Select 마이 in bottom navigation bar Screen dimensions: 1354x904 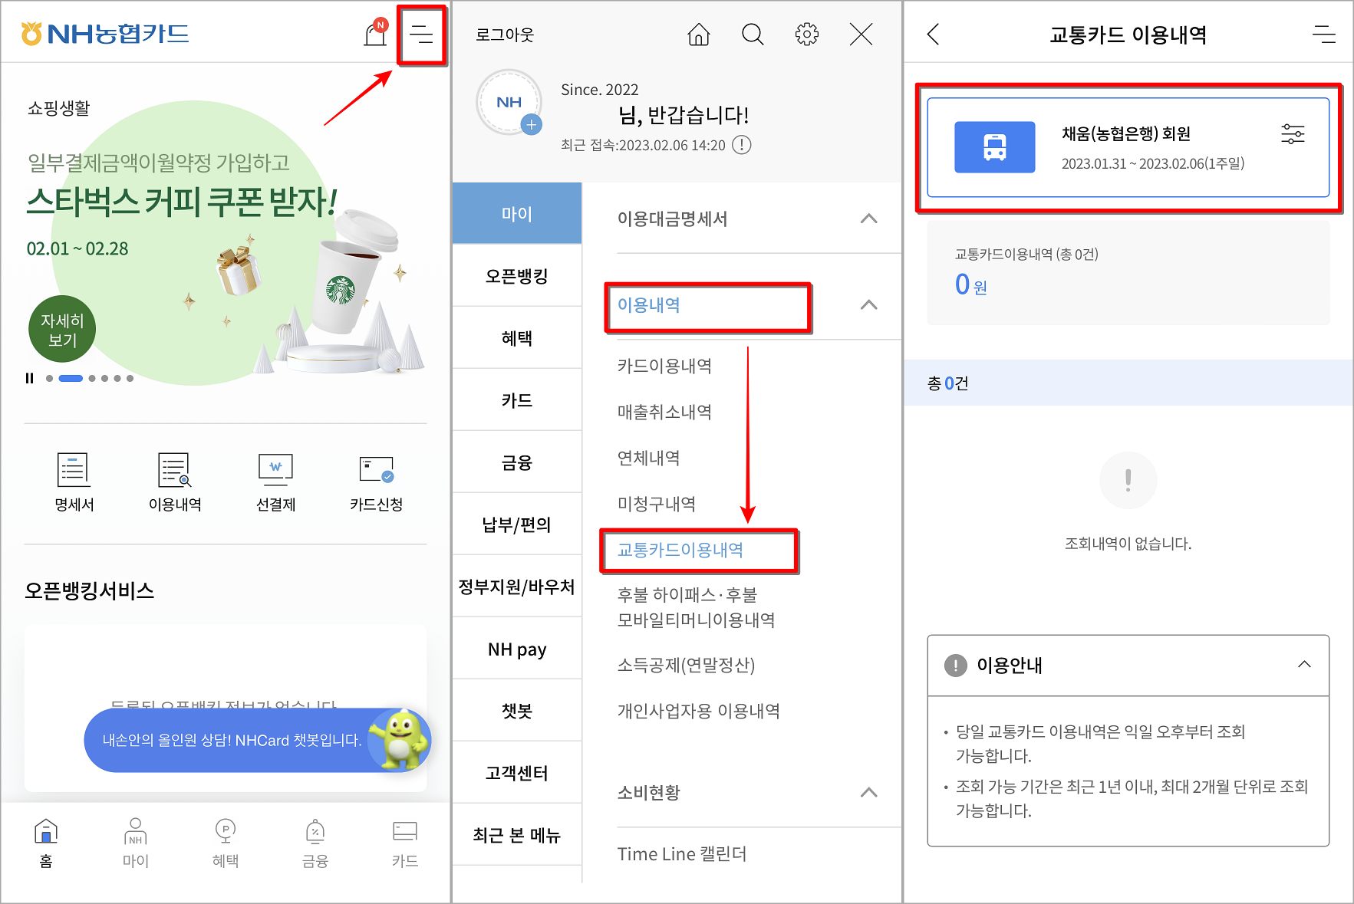pyautogui.click(x=136, y=843)
